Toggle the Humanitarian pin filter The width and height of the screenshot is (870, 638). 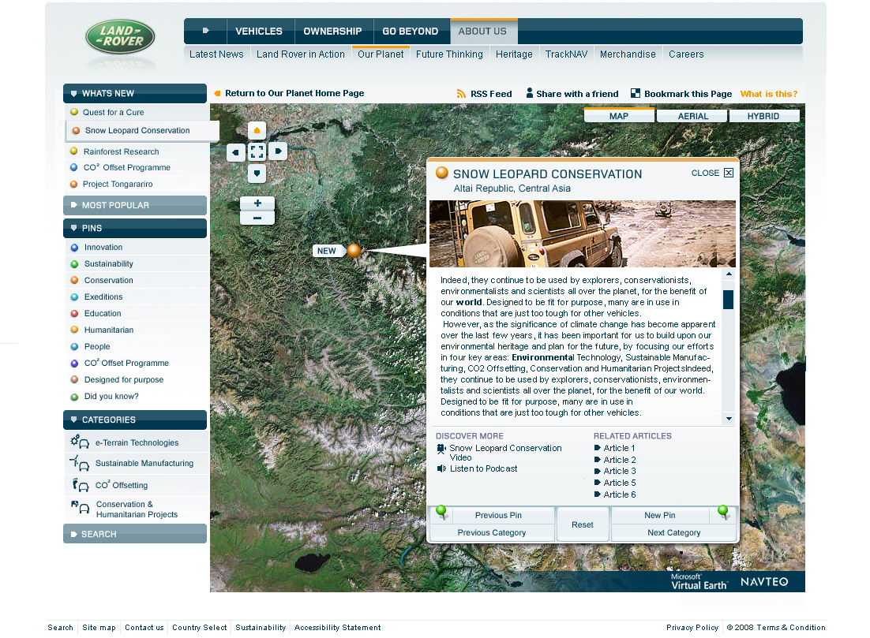point(135,330)
